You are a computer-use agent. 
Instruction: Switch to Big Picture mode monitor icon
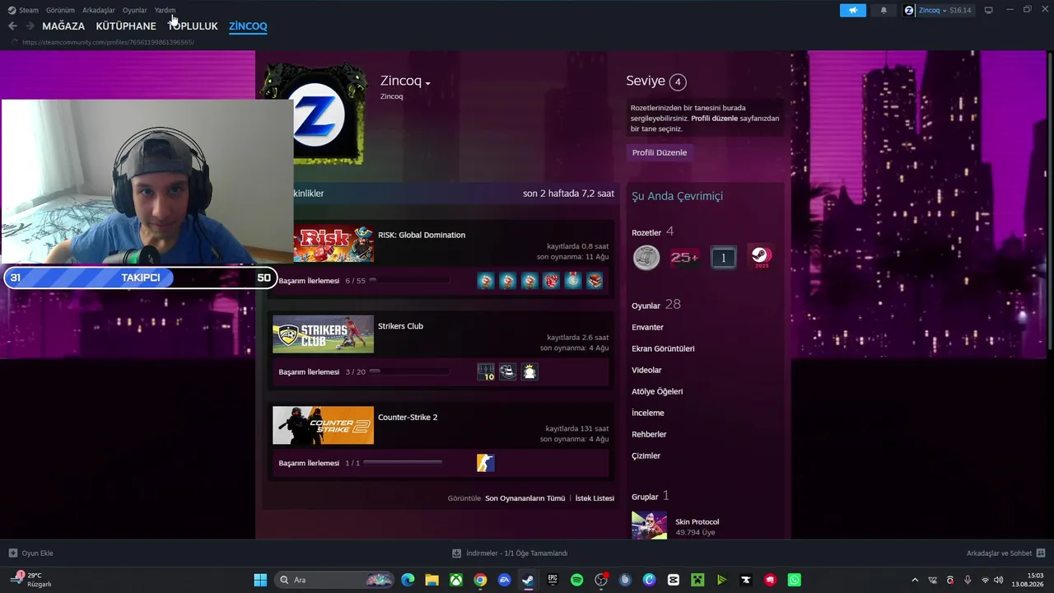(x=988, y=11)
